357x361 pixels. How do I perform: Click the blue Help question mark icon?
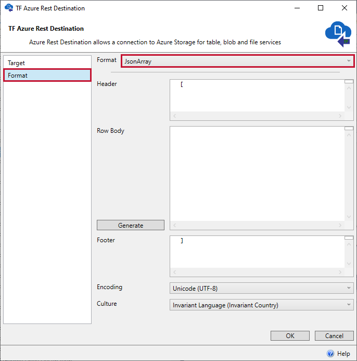330,353
